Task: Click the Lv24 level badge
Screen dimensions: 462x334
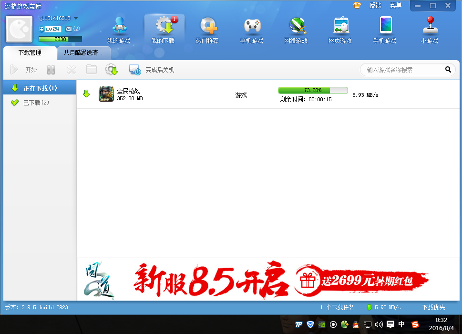Action: [x=50, y=29]
